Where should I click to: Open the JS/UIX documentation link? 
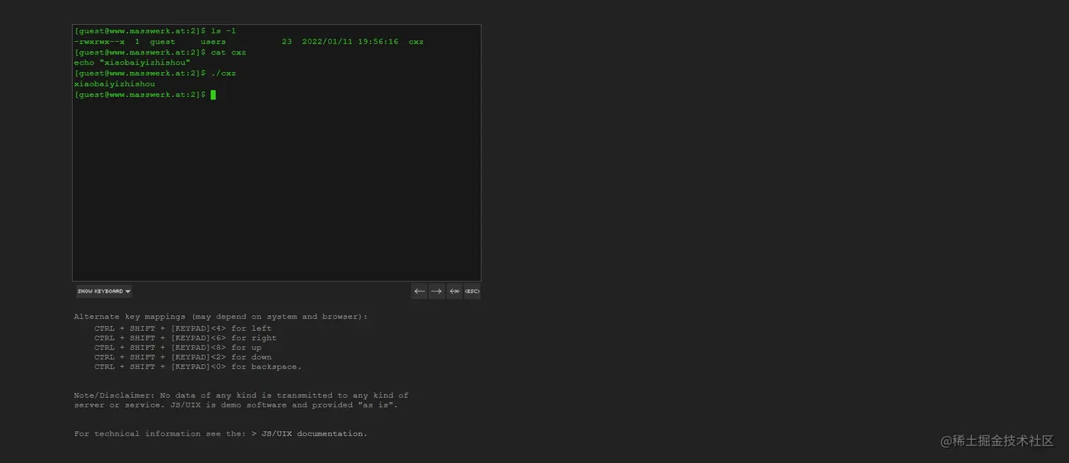(x=315, y=434)
